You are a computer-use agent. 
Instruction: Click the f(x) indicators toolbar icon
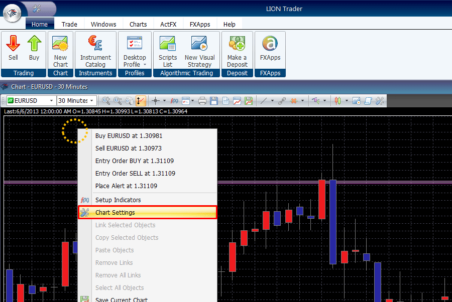point(174,100)
